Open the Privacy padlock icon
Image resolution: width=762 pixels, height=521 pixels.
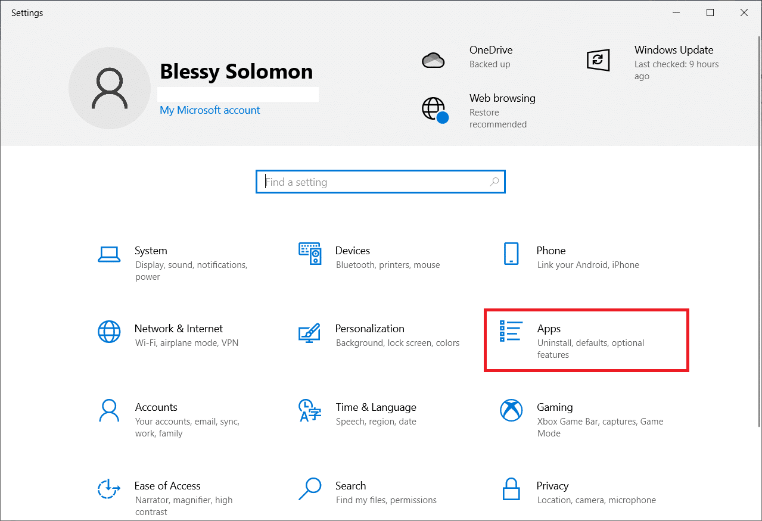pyautogui.click(x=511, y=489)
